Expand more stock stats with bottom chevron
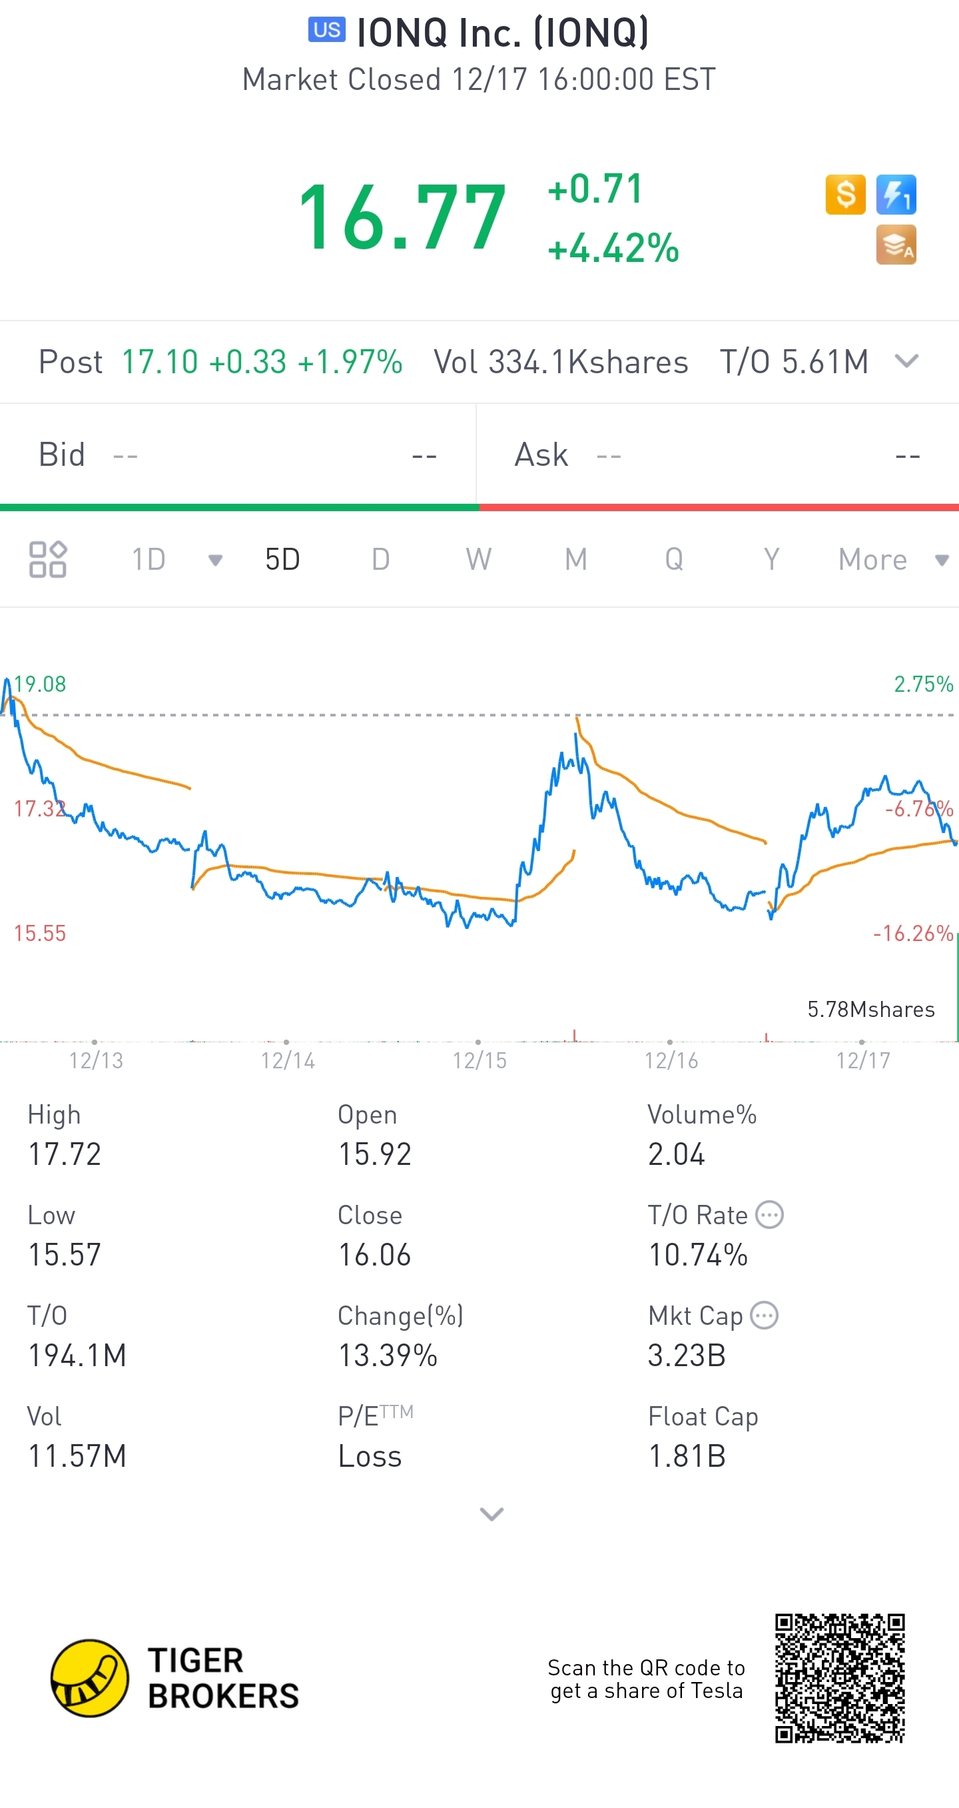959x1808 pixels. pyautogui.click(x=491, y=1514)
